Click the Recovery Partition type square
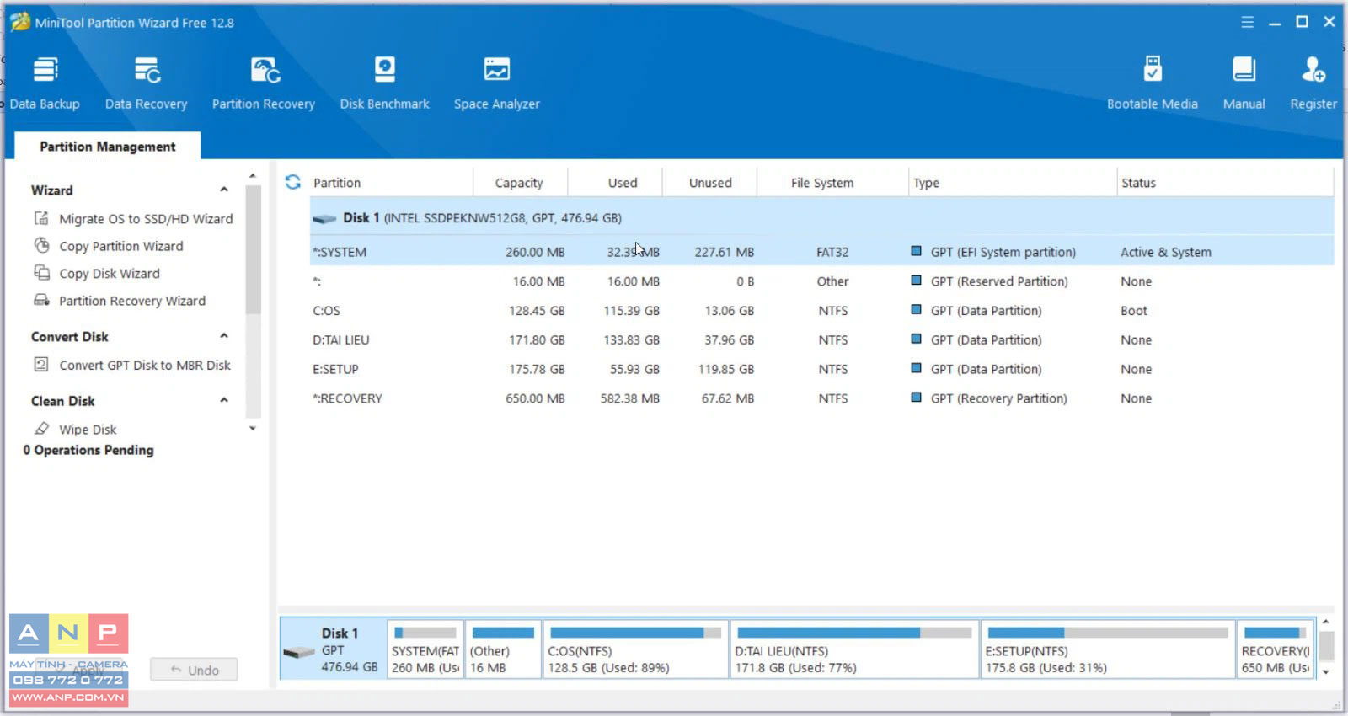Viewport: 1348px width, 716px height. coord(916,398)
